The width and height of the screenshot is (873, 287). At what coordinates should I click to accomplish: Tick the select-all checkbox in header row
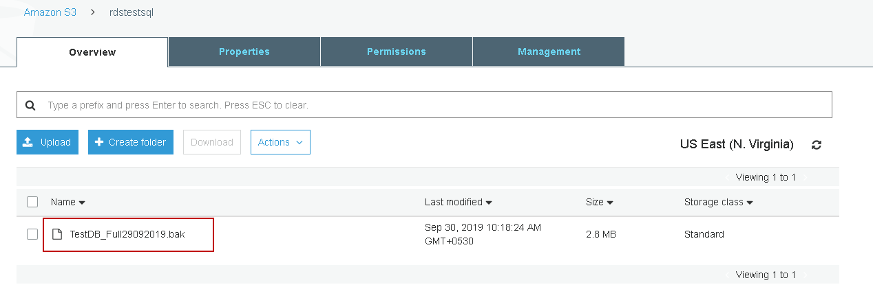[x=32, y=202]
